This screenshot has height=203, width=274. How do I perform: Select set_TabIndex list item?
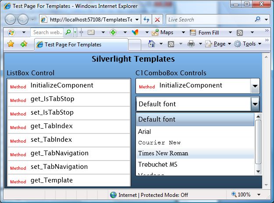coord(69,140)
